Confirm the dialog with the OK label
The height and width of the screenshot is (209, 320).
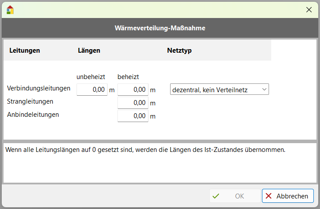coord(240,196)
